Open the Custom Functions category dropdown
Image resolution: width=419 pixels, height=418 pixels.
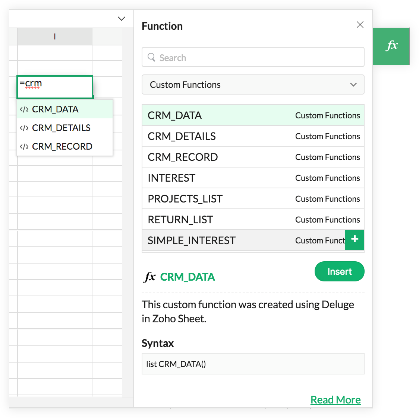(253, 85)
